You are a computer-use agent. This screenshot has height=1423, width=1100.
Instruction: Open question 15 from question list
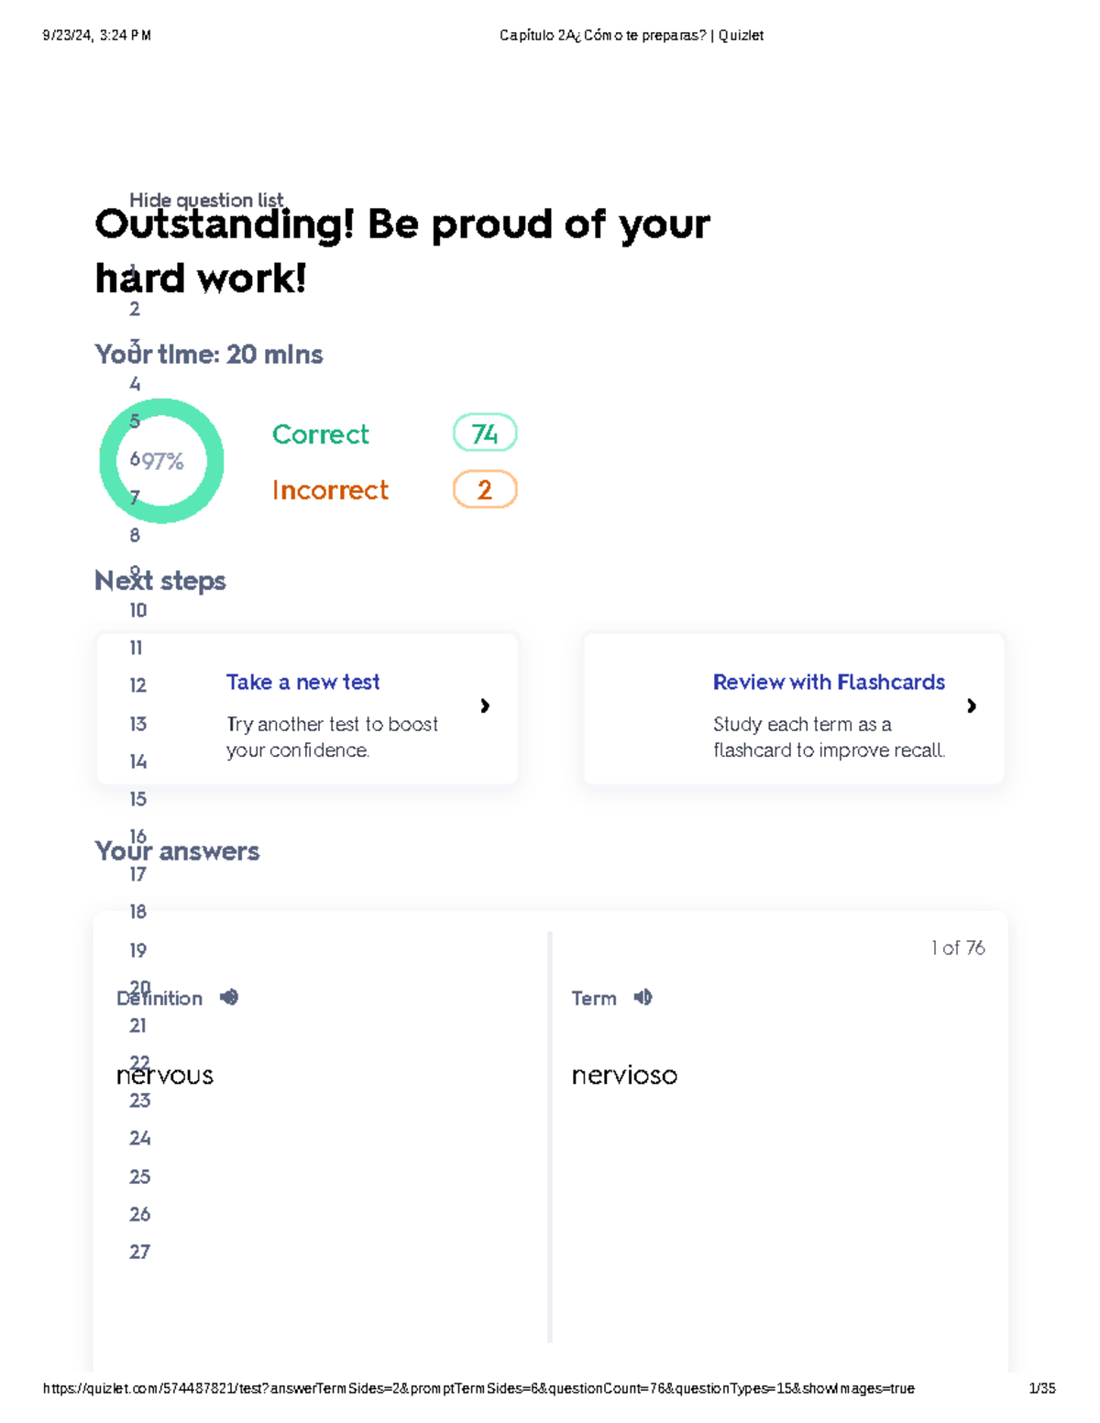[x=137, y=799]
